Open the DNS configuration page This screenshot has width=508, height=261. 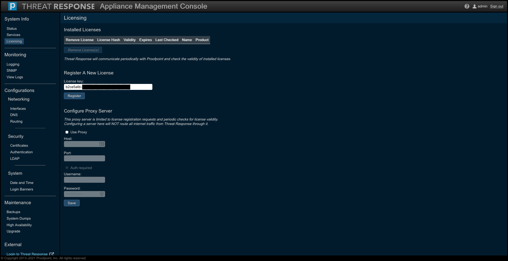tap(14, 115)
